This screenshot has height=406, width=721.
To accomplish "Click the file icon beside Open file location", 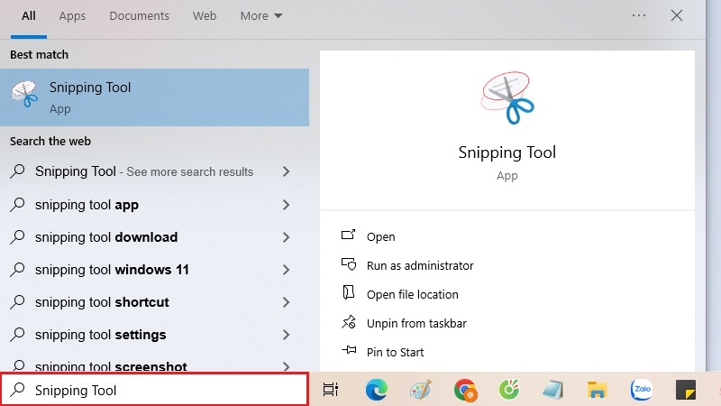I will point(348,292).
